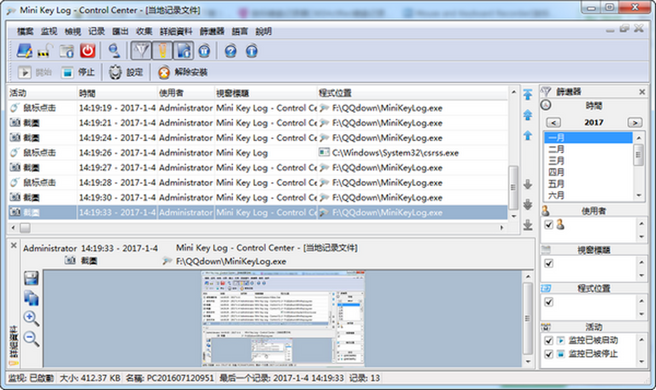Save the screenshot with the floppy disk icon
The image size is (656, 390).
31,279
